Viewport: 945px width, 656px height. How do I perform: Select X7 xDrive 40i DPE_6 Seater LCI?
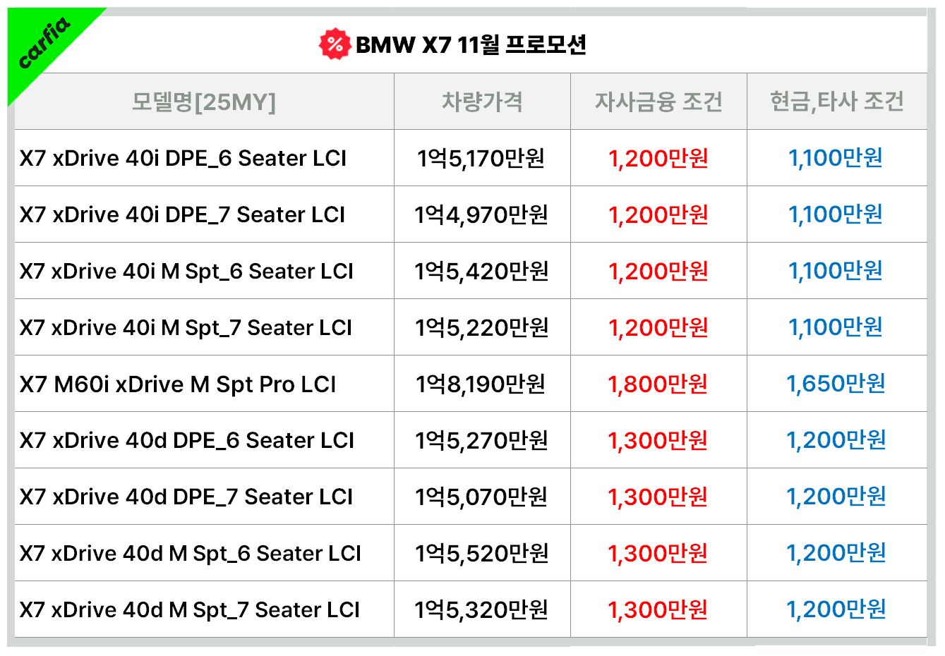183,159
